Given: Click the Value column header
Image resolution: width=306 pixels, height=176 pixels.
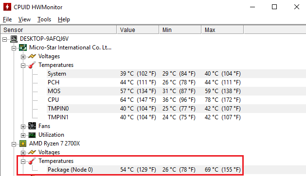Looking at the screenshot, I should (138, 30).
